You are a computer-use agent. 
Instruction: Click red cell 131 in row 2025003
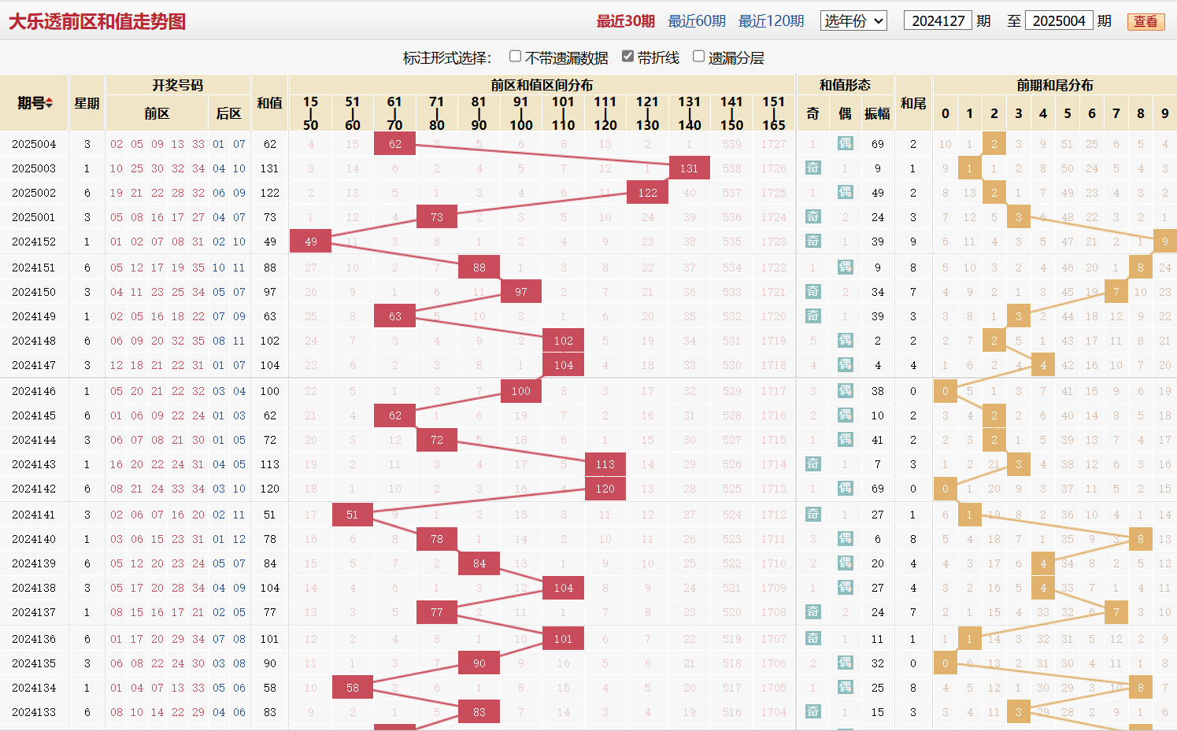[690, 168]
